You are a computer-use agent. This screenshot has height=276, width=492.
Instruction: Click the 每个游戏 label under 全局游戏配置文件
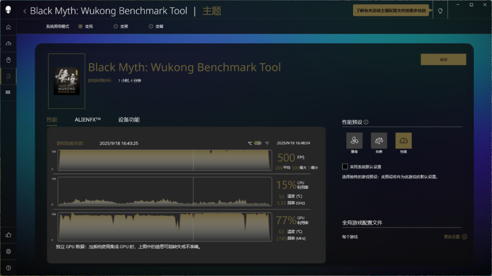[350, 237]
